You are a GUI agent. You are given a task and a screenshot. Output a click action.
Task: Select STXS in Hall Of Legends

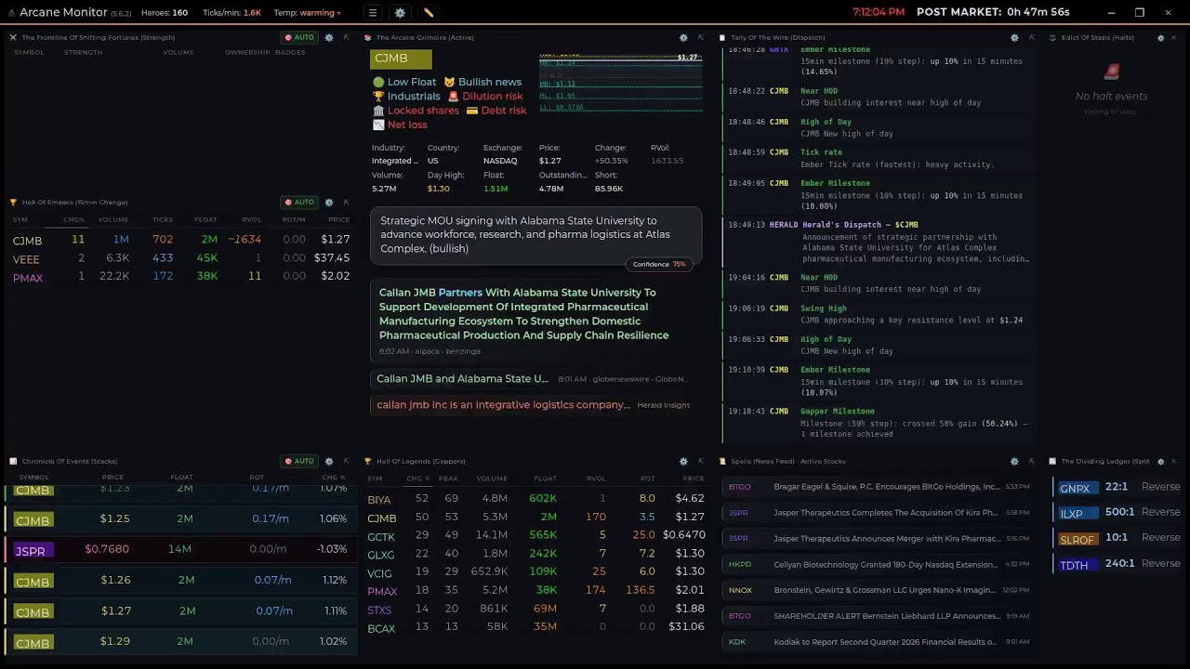[x=379, y=610]
